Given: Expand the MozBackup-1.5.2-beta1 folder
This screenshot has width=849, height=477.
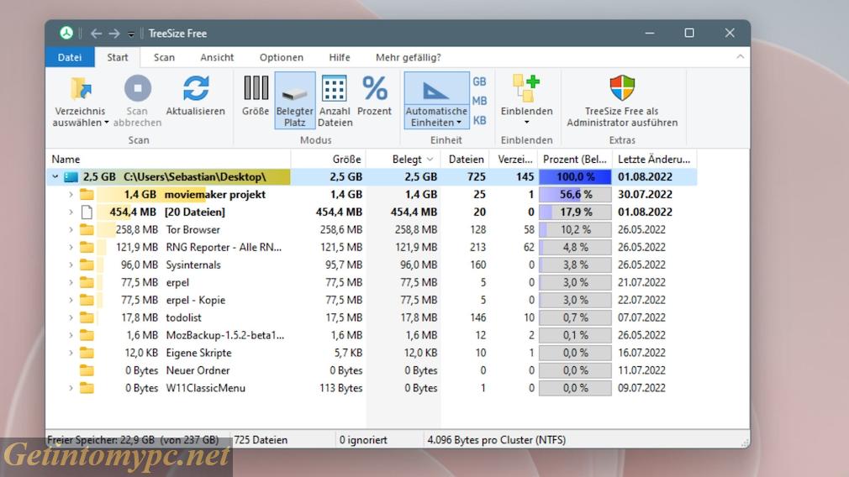Looking at the screenshot, I should coord(71,335).
